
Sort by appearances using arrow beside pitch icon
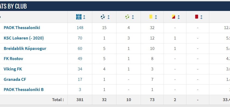click(84, 17)
